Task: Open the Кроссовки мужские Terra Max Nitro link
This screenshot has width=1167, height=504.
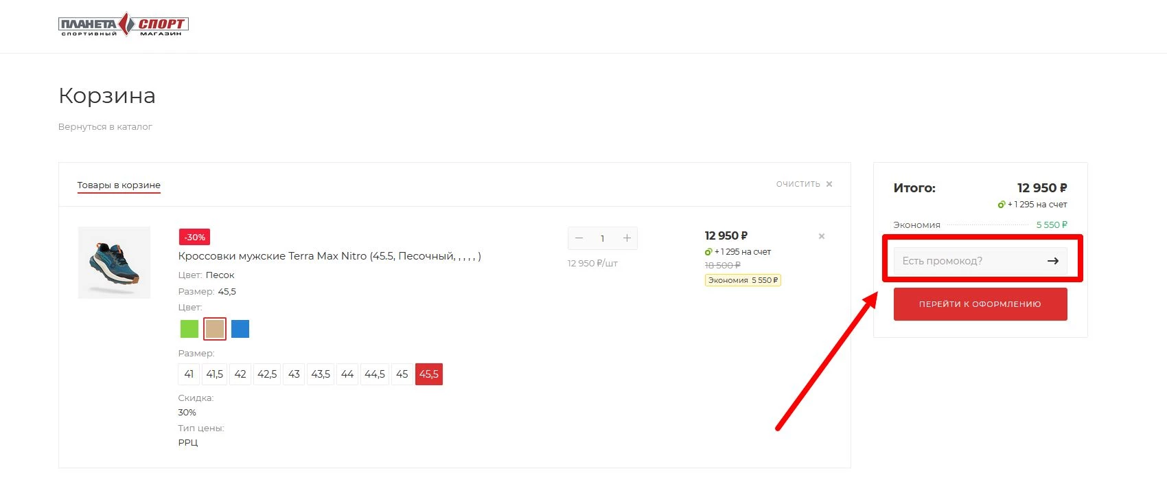Action: (x=329, y=256)
